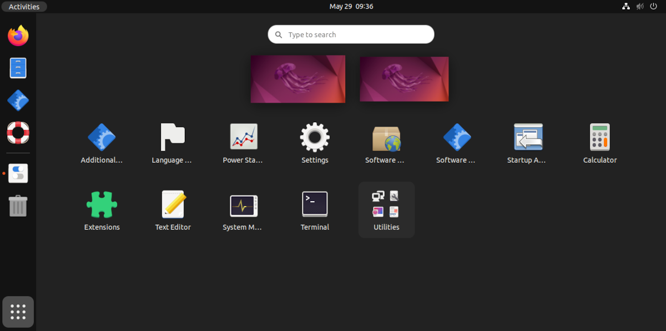Open the Settings gear application
The height and width of the screenshot is (331, 666).
(x=314, y=136)
